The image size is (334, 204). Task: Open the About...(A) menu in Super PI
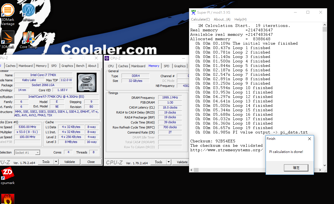(222, 19)
